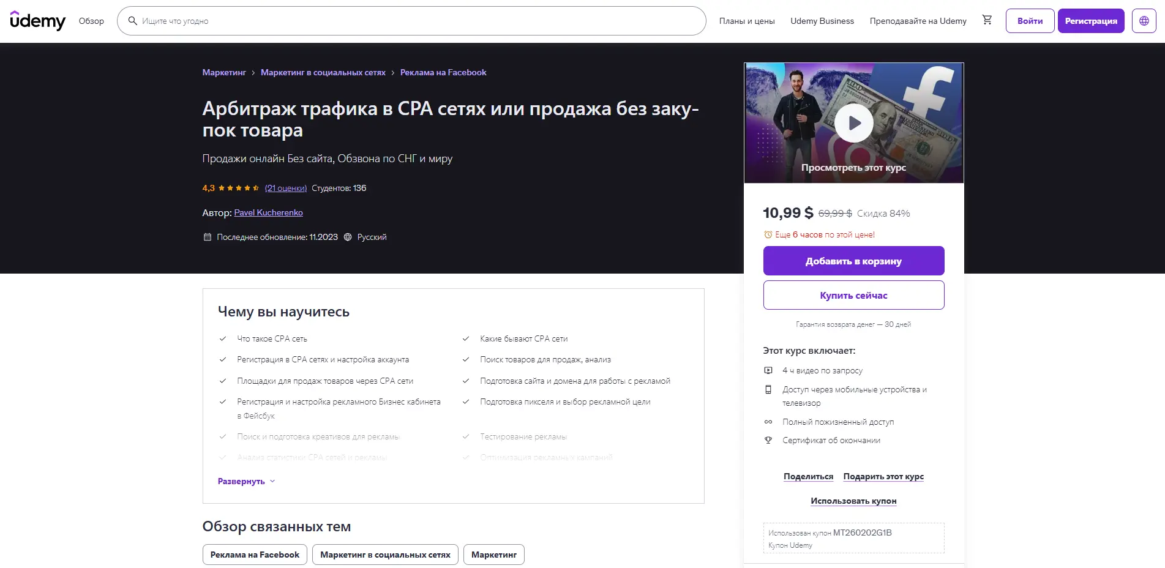Play the course preview video
The height and width of the screenshot is (568, 1165).
853,122
